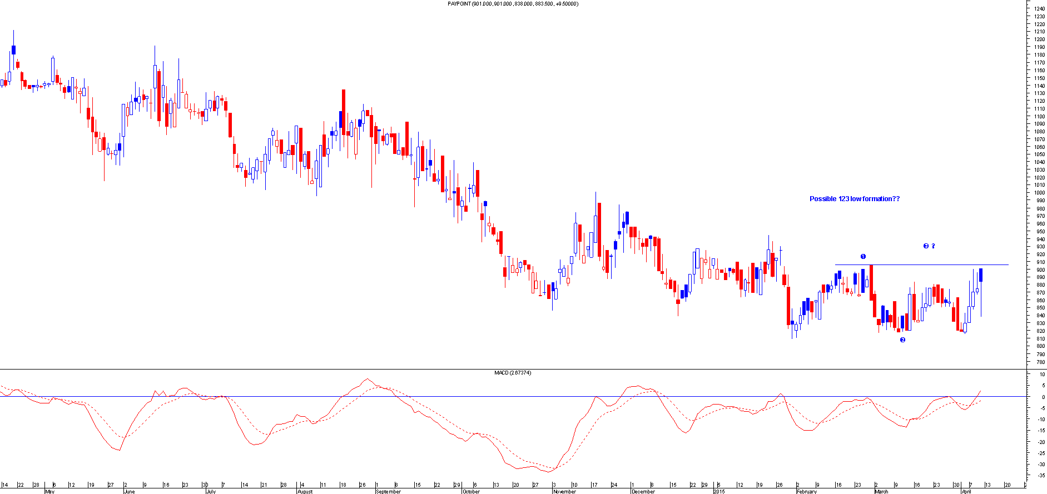Click the circled 3 question-mark marker
The height and width of the screenshot is (494, 1047).
pos(929,246)
